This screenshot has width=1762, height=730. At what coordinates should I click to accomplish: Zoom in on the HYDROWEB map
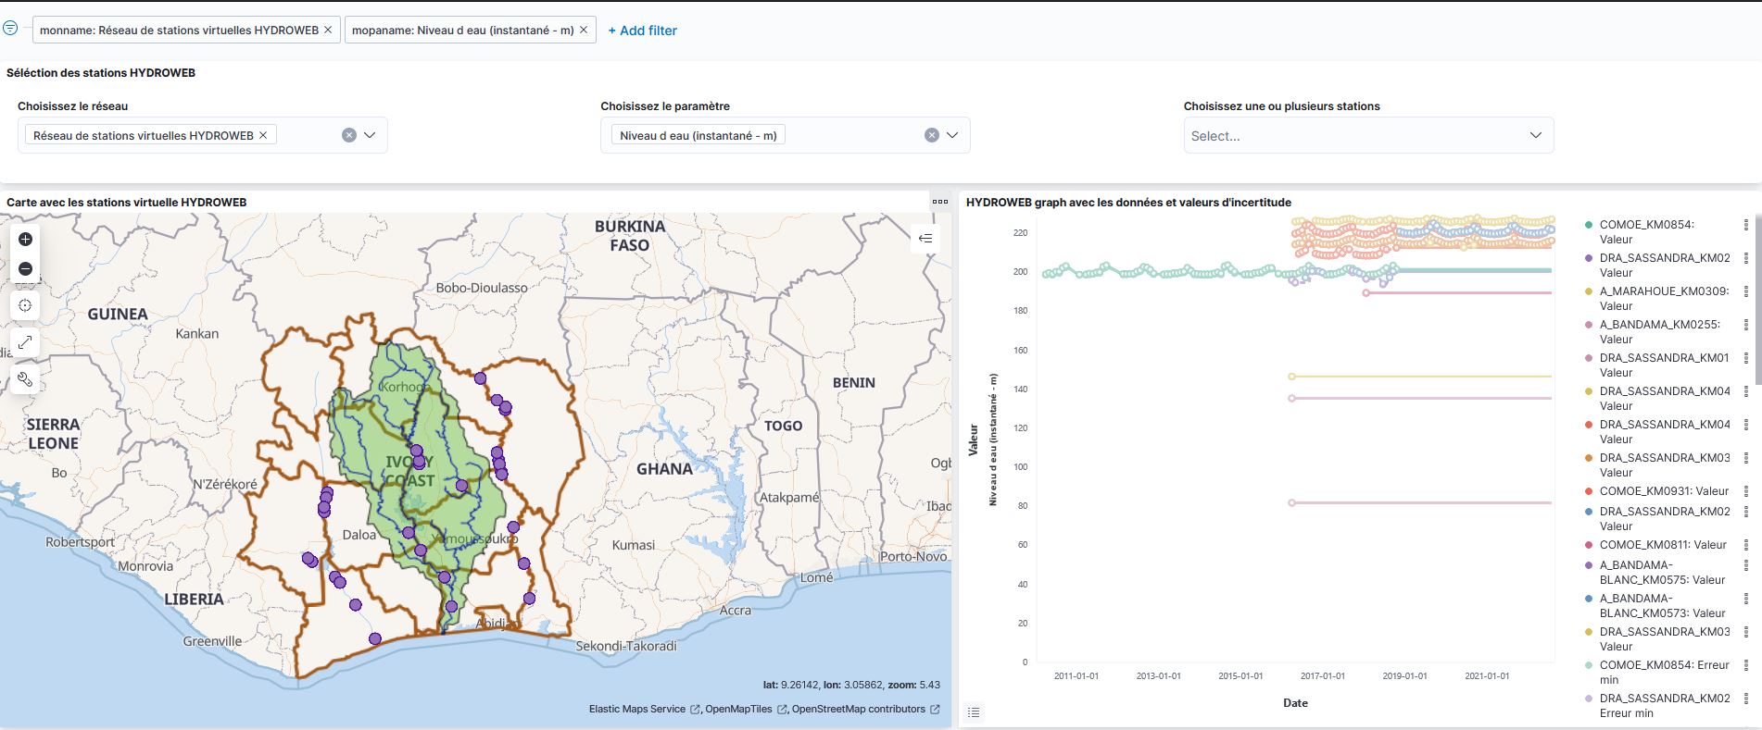pyautogui.click(x=25, y=240)
